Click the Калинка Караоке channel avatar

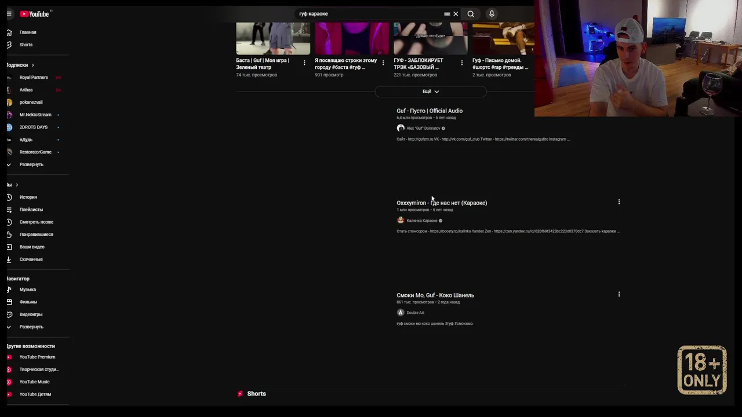(x=401, y=221)
